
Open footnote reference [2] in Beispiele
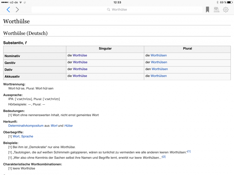164,157
